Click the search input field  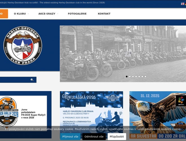point(14,80)
